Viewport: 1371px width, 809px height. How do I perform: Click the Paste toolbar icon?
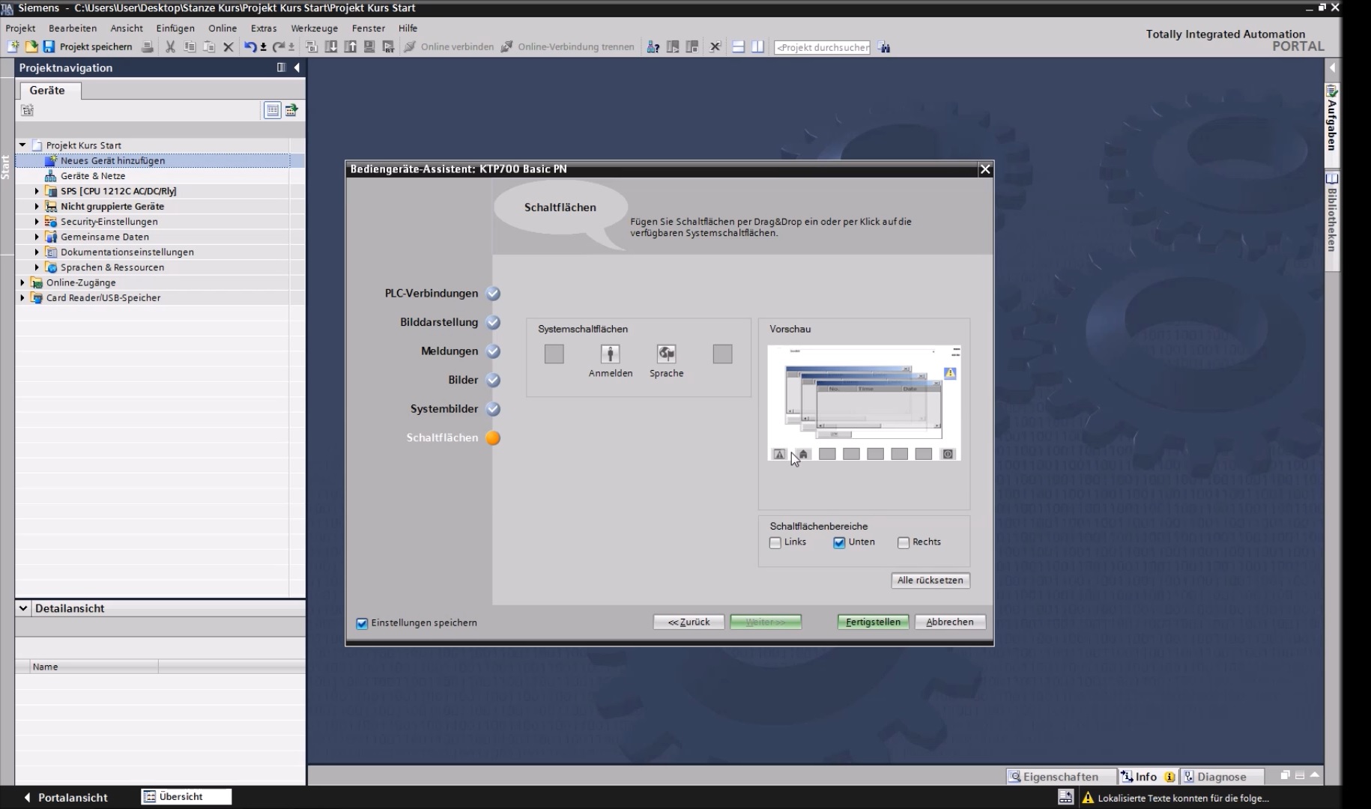209,46
